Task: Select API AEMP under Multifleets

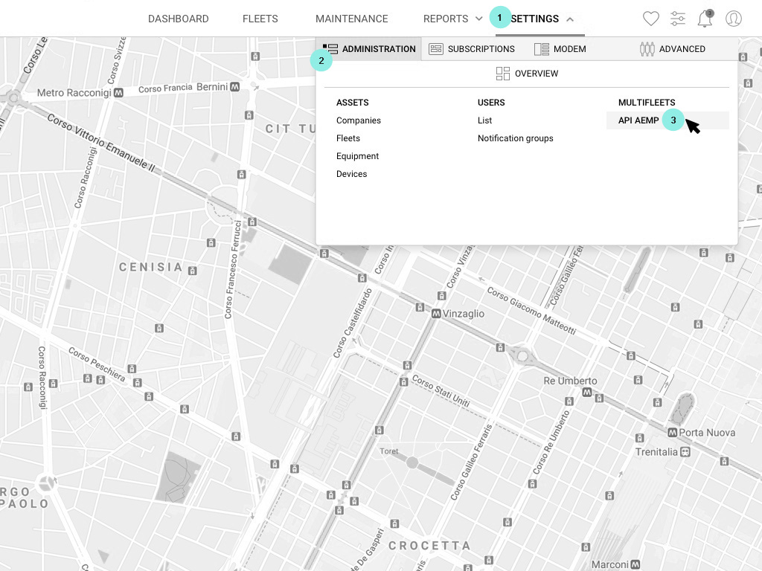Action: click(x=638, y=120)
